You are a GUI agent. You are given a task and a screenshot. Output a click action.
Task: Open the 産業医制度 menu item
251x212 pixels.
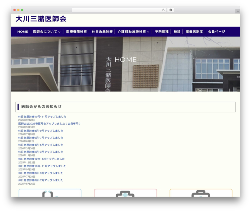point(194,32)
